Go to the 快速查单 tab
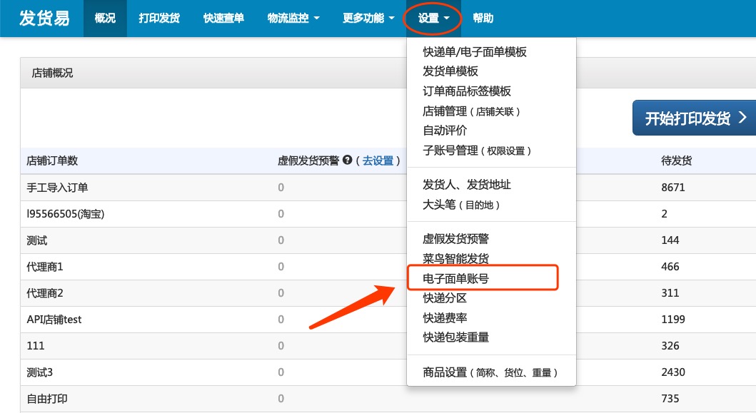 pyautogui.click(x=223, y=19)
